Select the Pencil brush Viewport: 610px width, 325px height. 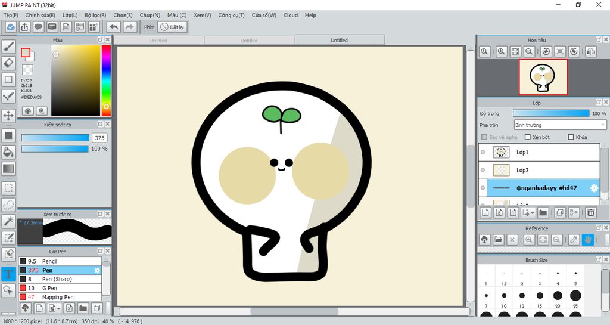[60, 261]
